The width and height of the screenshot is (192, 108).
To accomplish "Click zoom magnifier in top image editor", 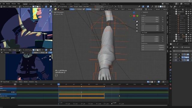I will click(x=50, y=10).
